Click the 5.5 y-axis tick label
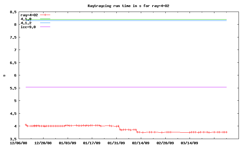The width and height of the screenshot is (245, 147). 13,88
